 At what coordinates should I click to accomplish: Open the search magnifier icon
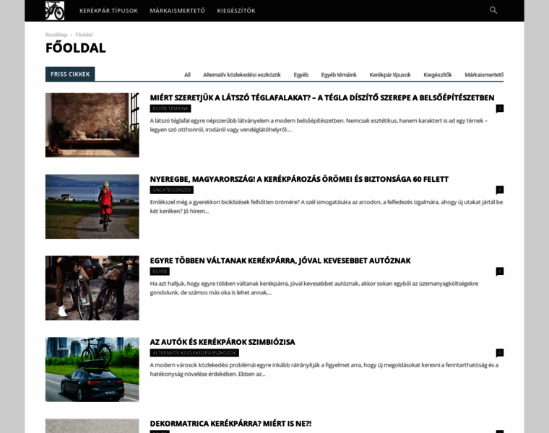click(x=493, y=10)
